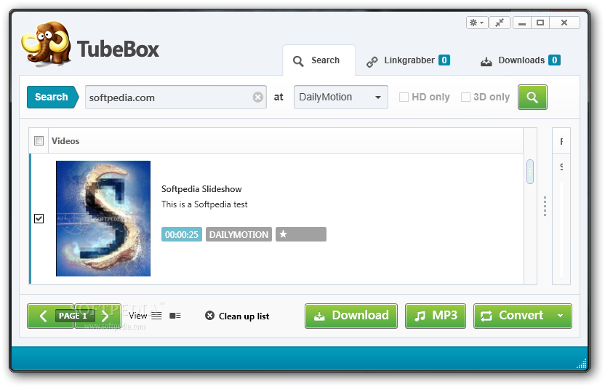Screen dimensions: 605x387
Task: Click the compact mode arrows icon
Action: point(500,23)
